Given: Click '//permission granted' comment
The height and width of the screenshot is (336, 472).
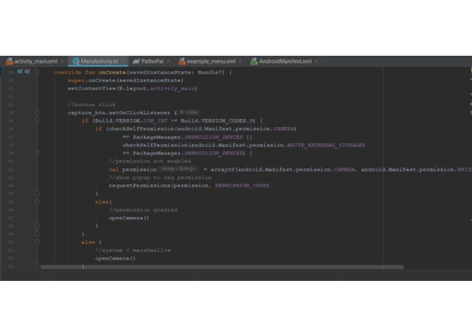Looking at the screenshot, I should 143,209.
